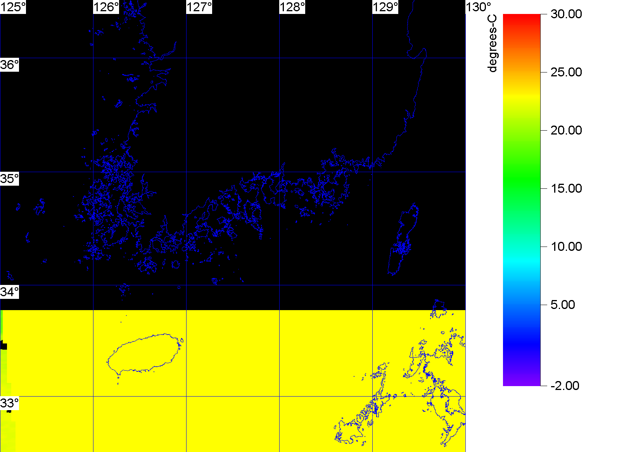Click the 126° longitude label
The height and width of the screenshot is (452, 617).
tap(106, 7)
